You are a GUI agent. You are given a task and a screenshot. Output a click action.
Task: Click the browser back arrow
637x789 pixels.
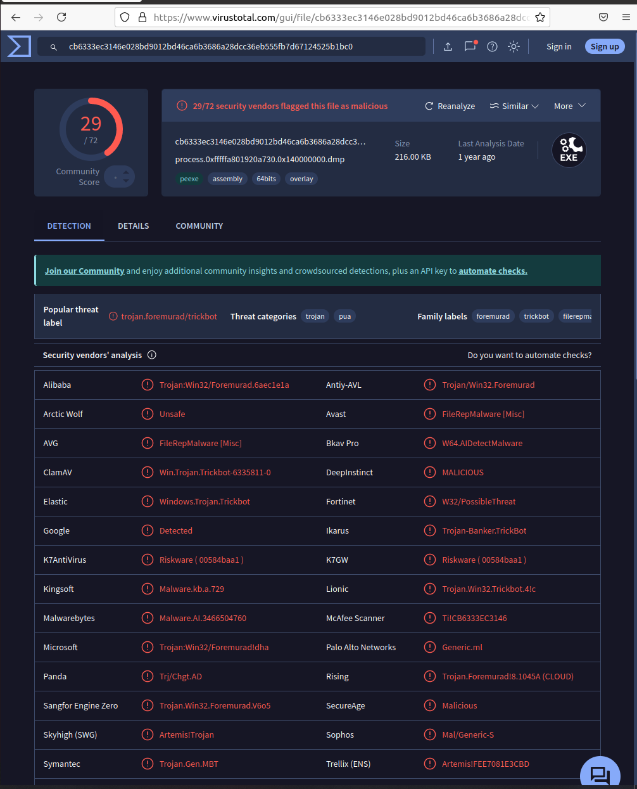pyautogui.click(x=16, y=17)
